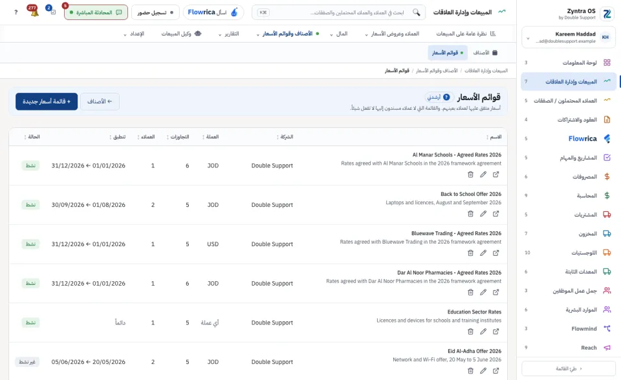
Task: Open المخزون in sidebar
Action: pyautogui.click(x=568, y=233)
